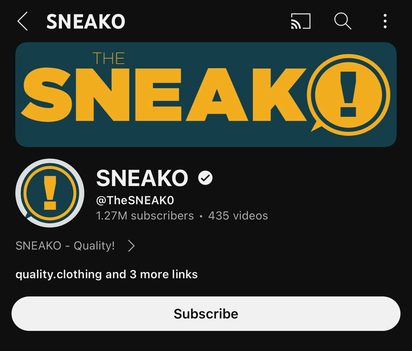Click the 435 videos count

click(238, 216)
